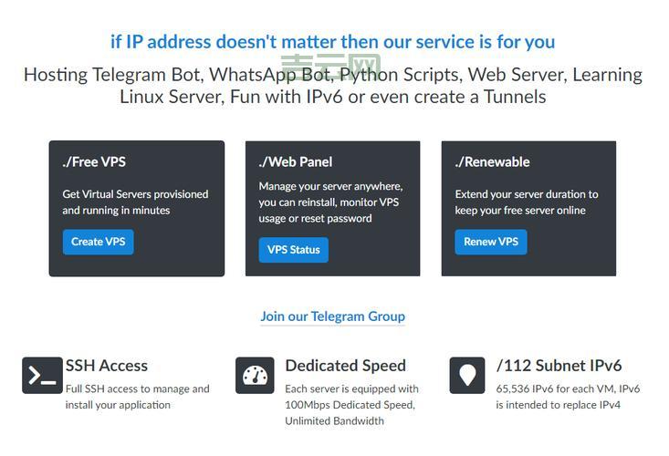Image resolution: width=669 pixels, height=456 pixels.
Task: Click the location pin IPv6 icon
Action: click(x=467, y=375)
